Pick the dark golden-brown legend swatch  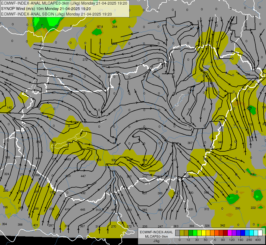[x=186, y=233]
